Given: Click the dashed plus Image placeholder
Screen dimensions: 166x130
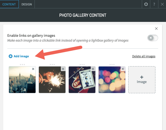Looking at the screenshot, I should (x=142, y=80).
